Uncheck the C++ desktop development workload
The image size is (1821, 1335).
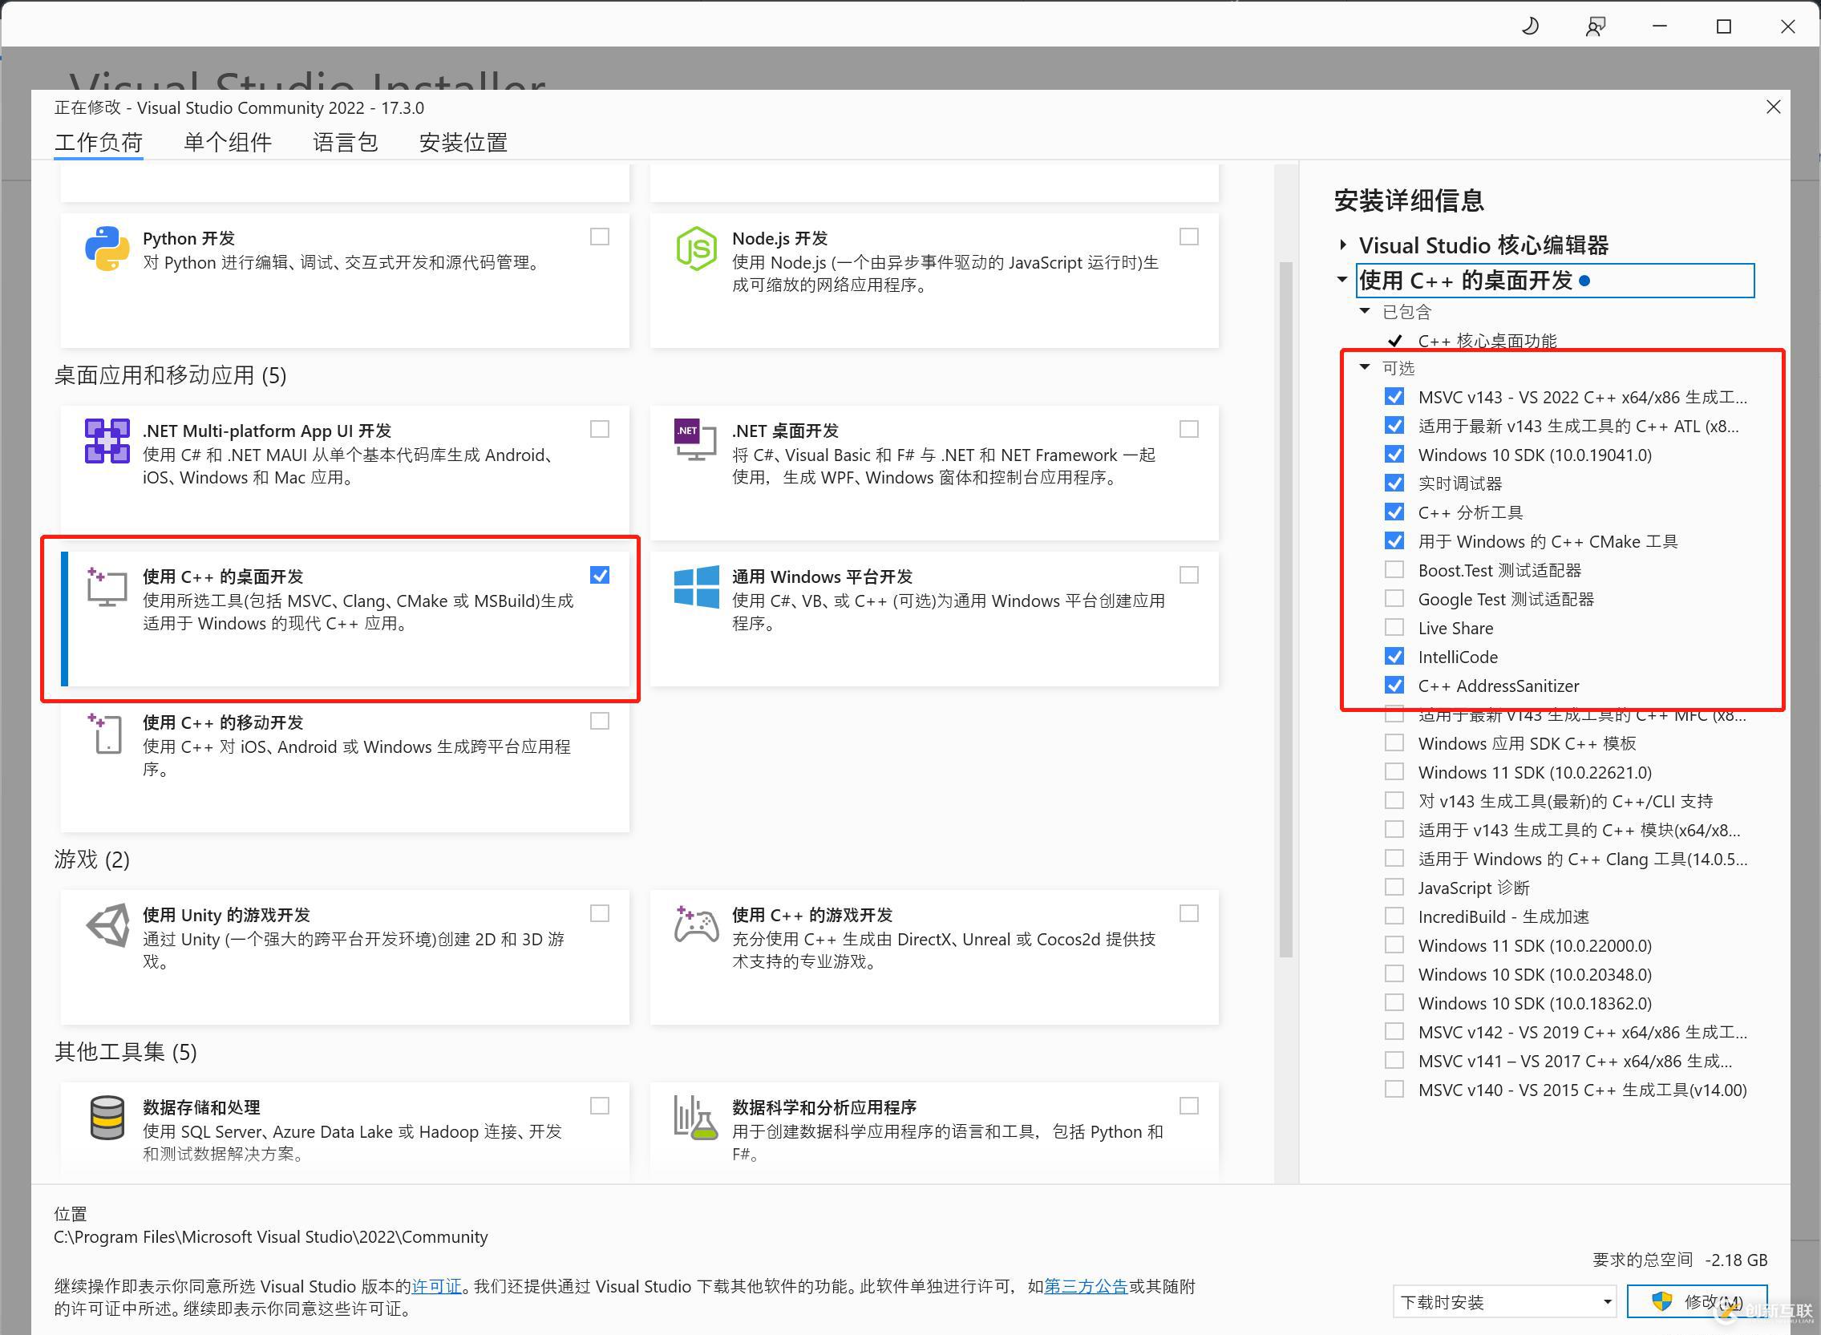[600, 576]
